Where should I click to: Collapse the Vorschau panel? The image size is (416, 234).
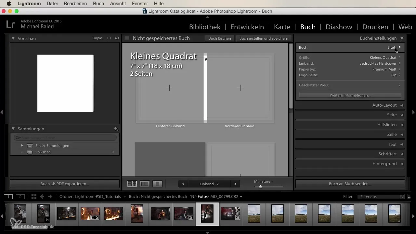pyautogui.click(x=13, y=38)
